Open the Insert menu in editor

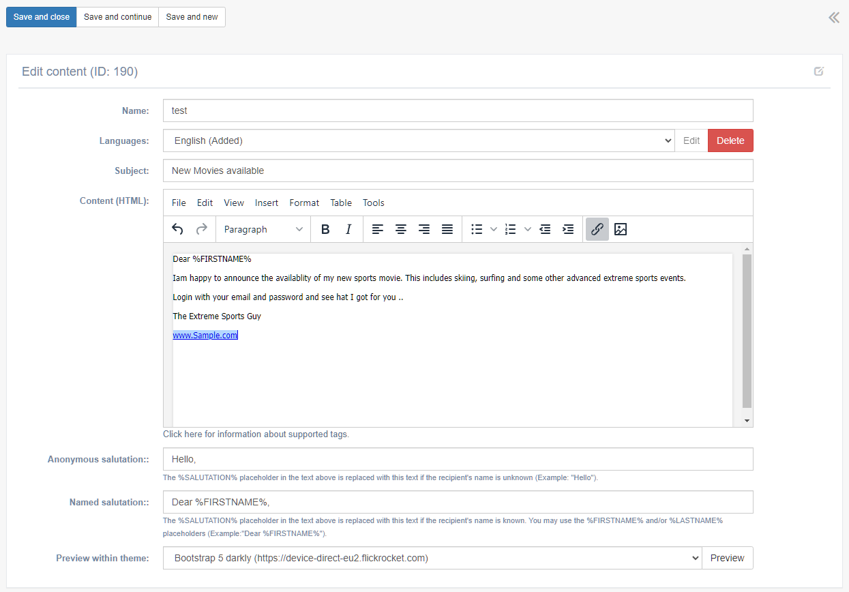[x=267, y=203]
